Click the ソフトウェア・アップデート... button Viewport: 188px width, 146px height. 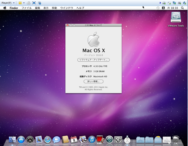(x=93, y=60)
